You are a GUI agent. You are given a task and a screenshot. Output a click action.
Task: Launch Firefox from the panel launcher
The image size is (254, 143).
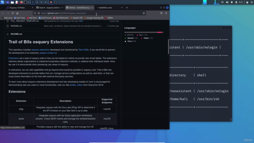tap(21, 2)
